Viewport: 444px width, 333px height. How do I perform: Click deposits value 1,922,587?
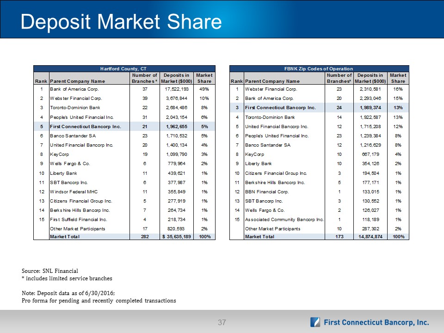pos(370,117)
